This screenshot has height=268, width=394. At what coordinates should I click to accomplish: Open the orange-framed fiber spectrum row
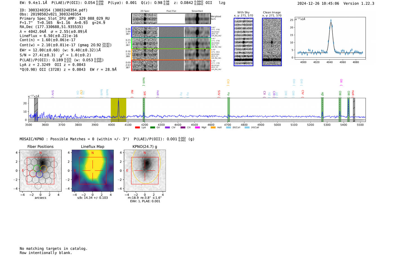pos(171,54)
